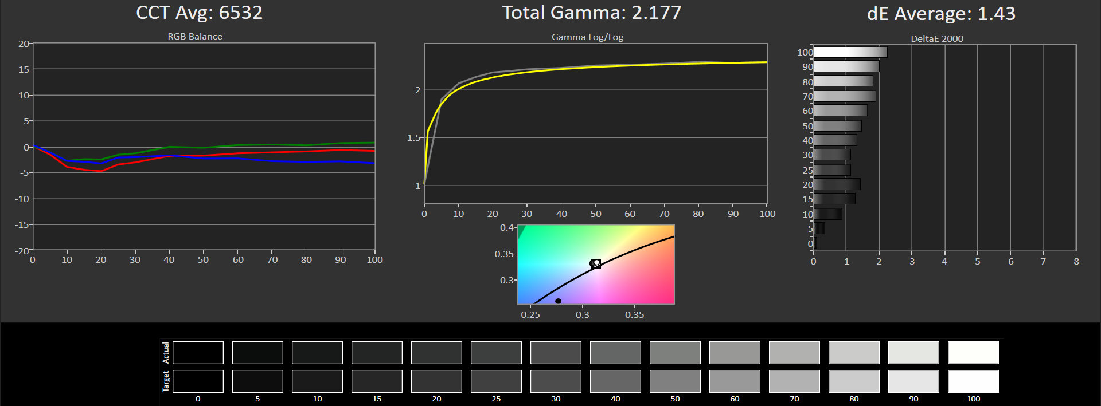The height and width of the screenshot is (406, 1101).
Task: Pick the DeltaE 2000 bar for level 100
Action: coord(850,52)
